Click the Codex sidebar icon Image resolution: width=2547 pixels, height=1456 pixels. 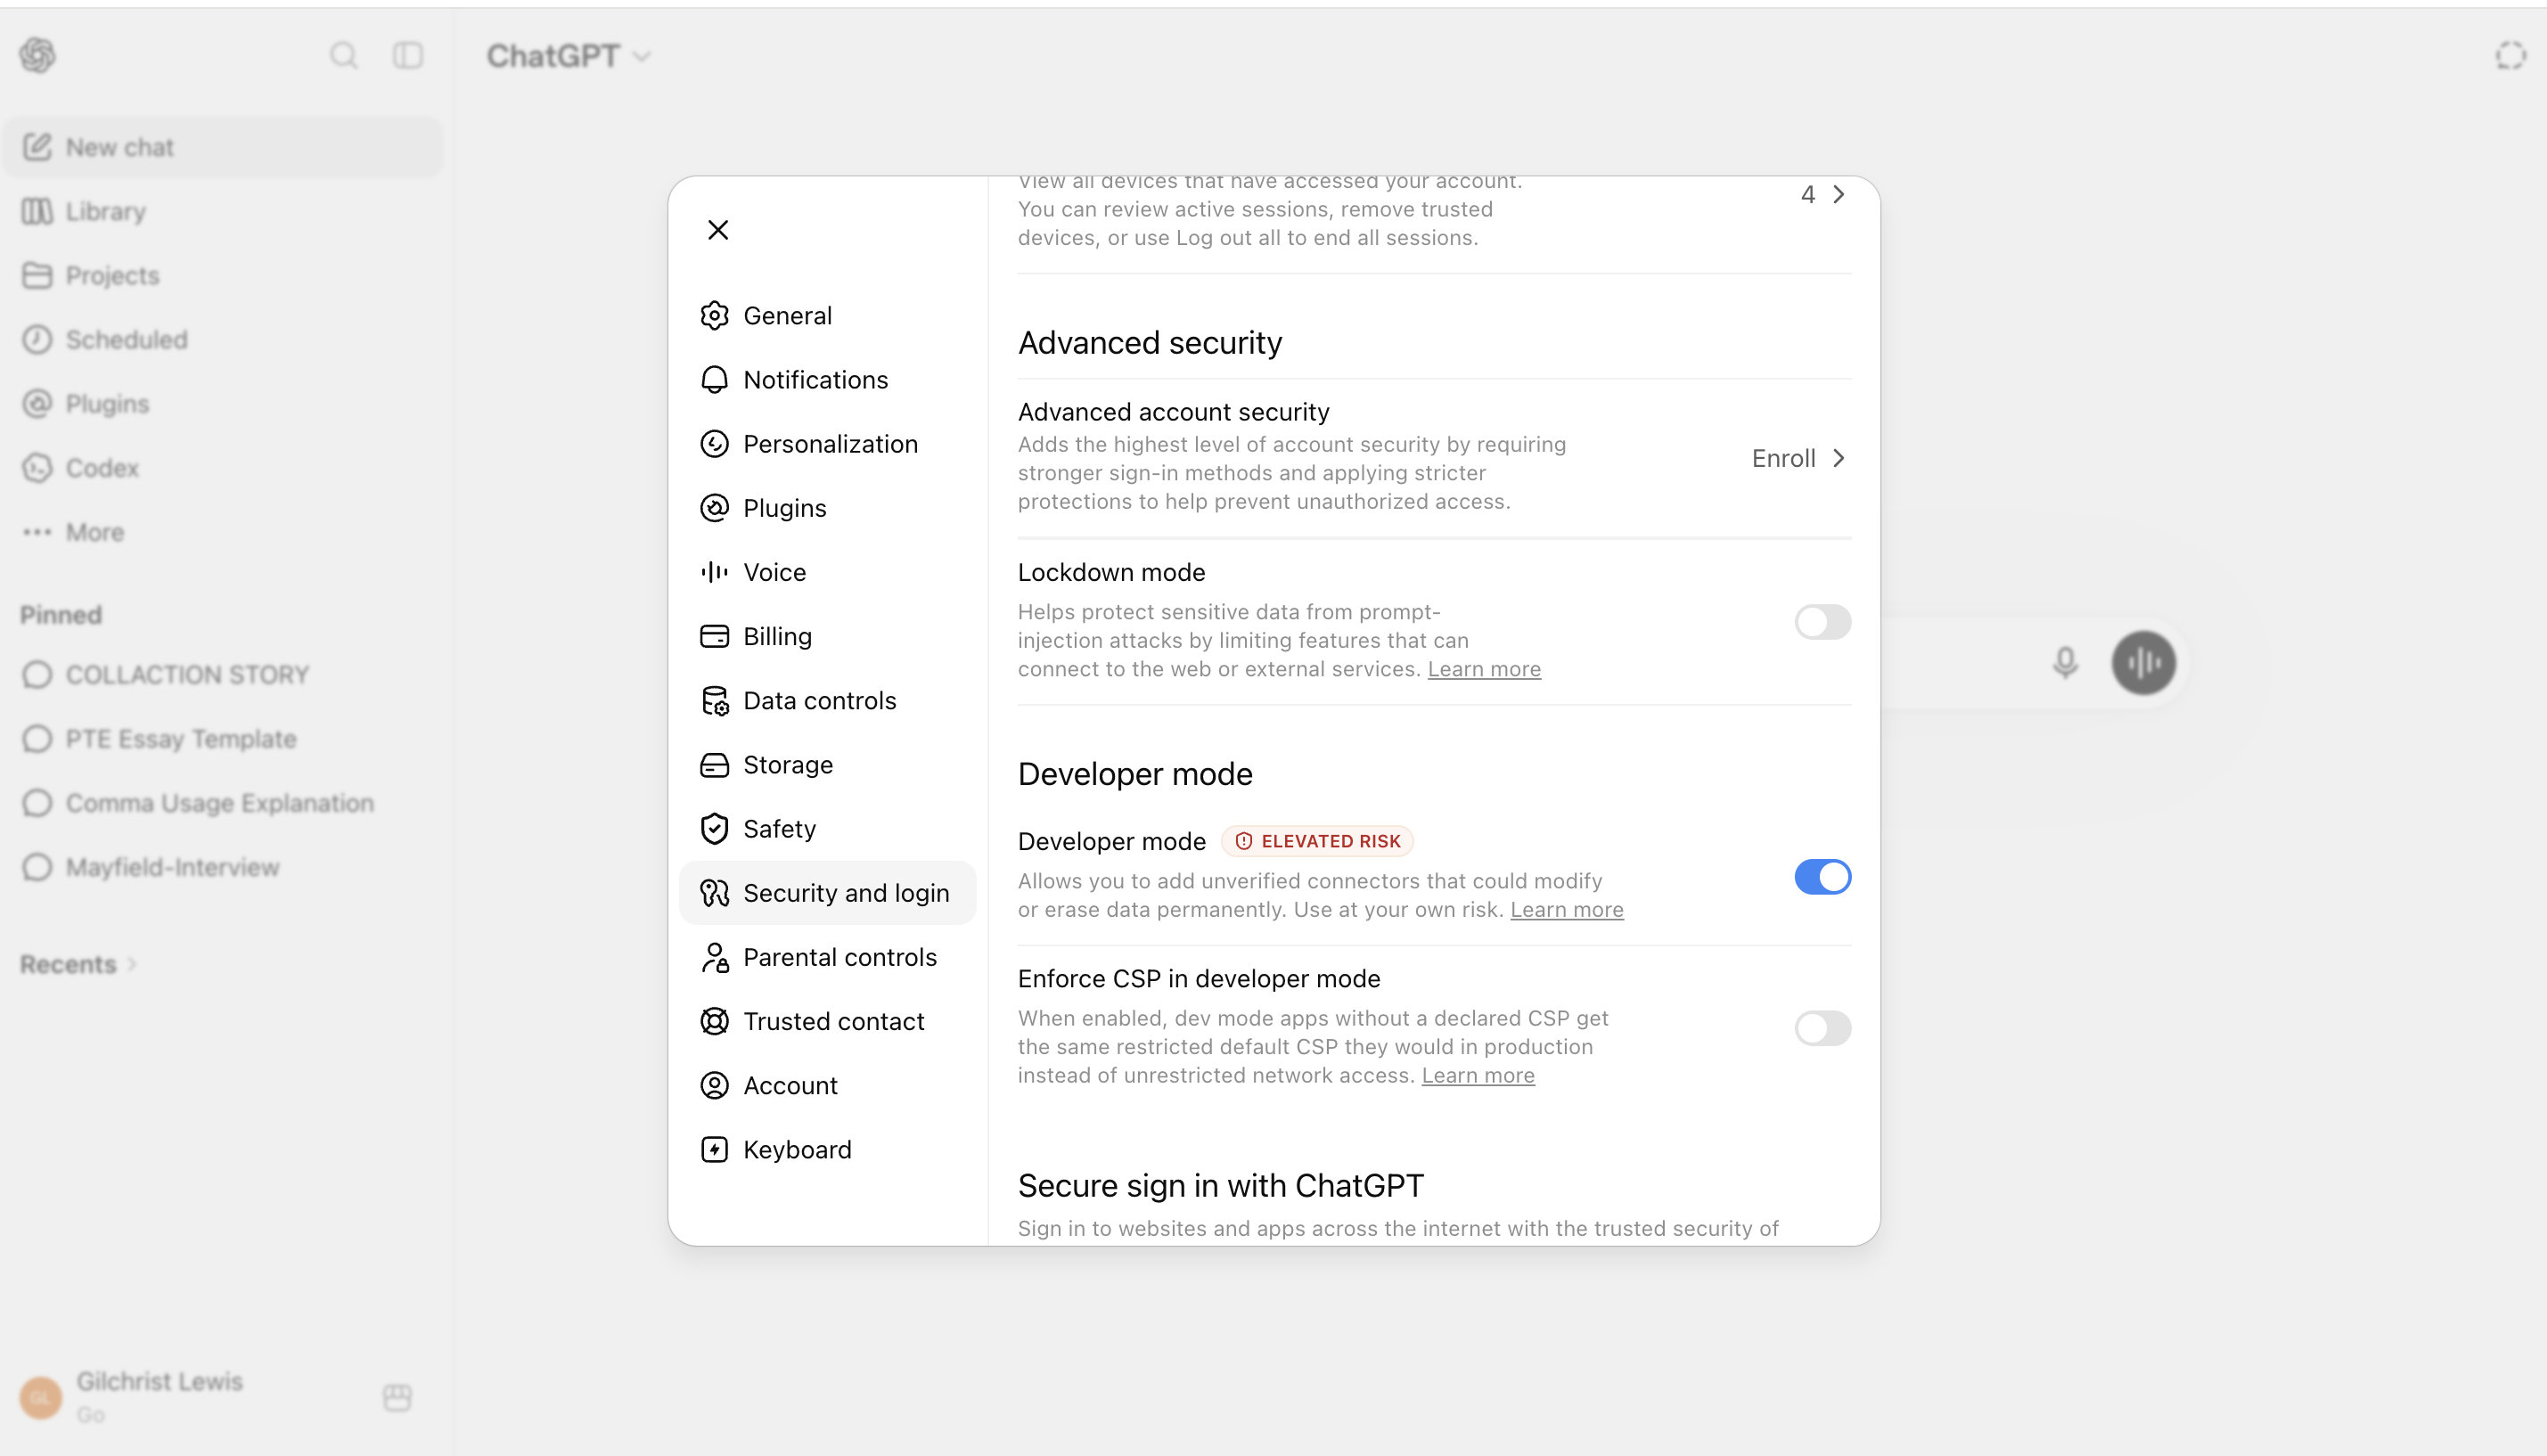(x=37, y=468)
